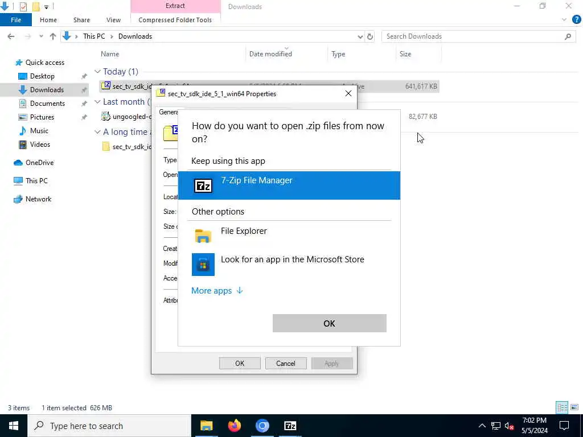Pick Look for an app in Microsoft Store
583x437 pixels.
tap(289, 264)
